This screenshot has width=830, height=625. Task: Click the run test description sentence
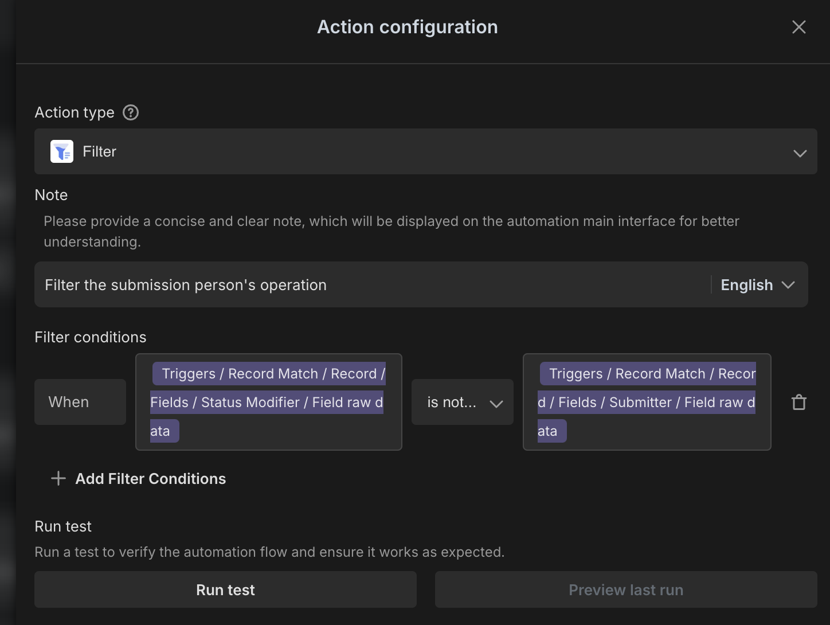pyautogui.click(x=269, y=552)
